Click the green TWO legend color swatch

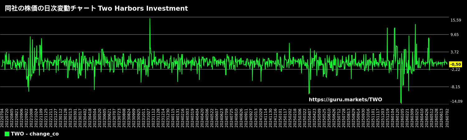click(x=7, y=134)
